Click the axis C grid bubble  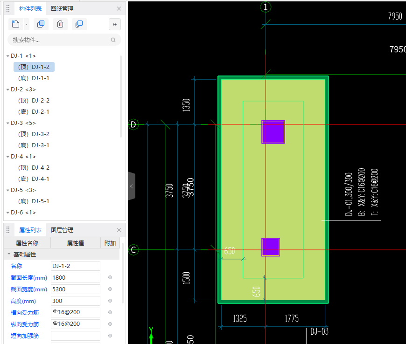pos(133,250)
